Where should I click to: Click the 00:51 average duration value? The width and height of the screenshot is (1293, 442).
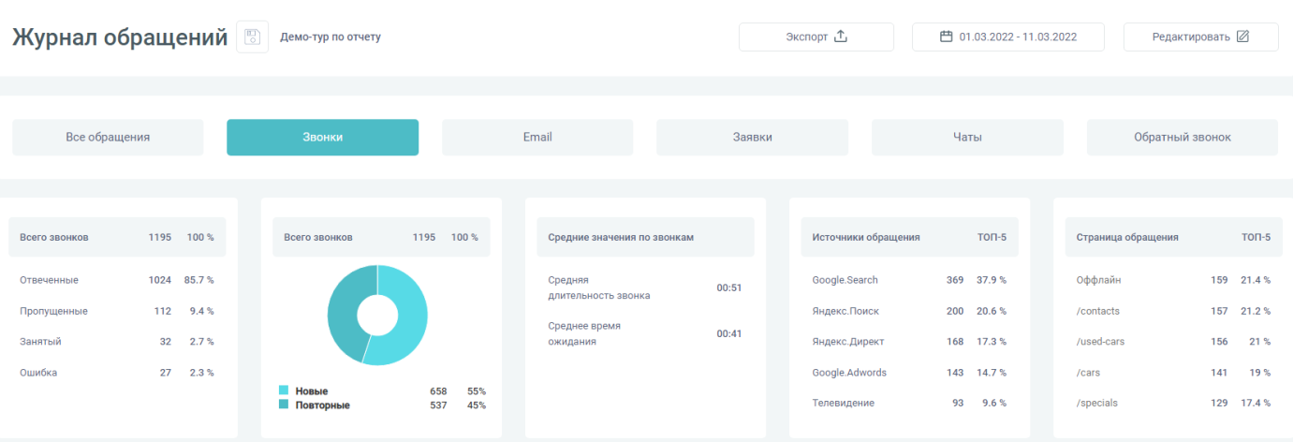coord(729,287)
